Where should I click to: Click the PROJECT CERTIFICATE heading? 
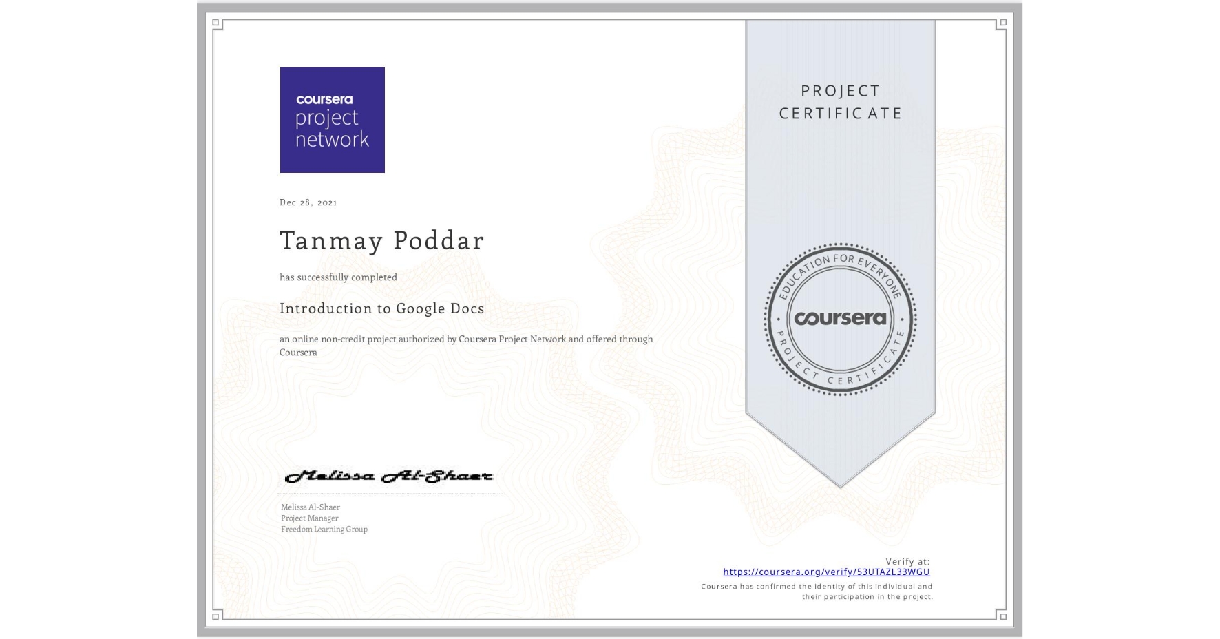click(840, 102)
